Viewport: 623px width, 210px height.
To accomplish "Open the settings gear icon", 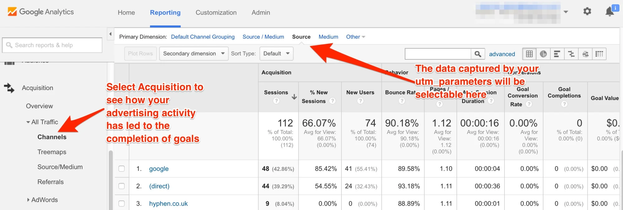I will (x=587, y=12).
